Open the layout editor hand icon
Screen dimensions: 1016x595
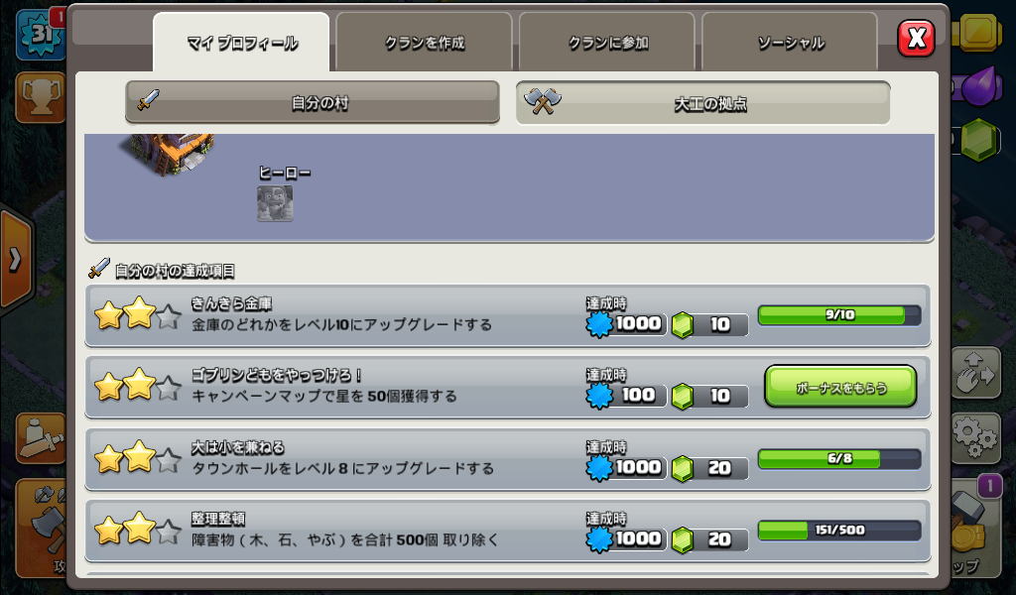[x=975, y=372]
